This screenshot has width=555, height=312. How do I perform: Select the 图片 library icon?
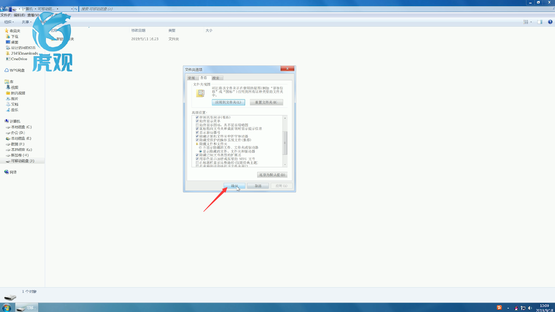tap(8, 99)
